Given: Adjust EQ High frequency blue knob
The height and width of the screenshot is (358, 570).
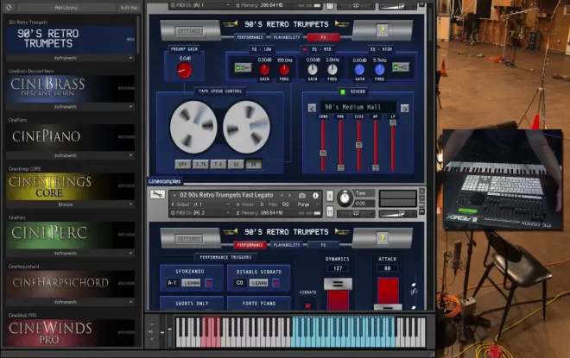Looking at the screenshot, I should pos(379,69).
